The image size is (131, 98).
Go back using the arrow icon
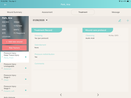(5, 5)
